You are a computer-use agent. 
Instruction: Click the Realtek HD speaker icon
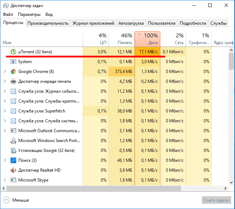(13, 170)
